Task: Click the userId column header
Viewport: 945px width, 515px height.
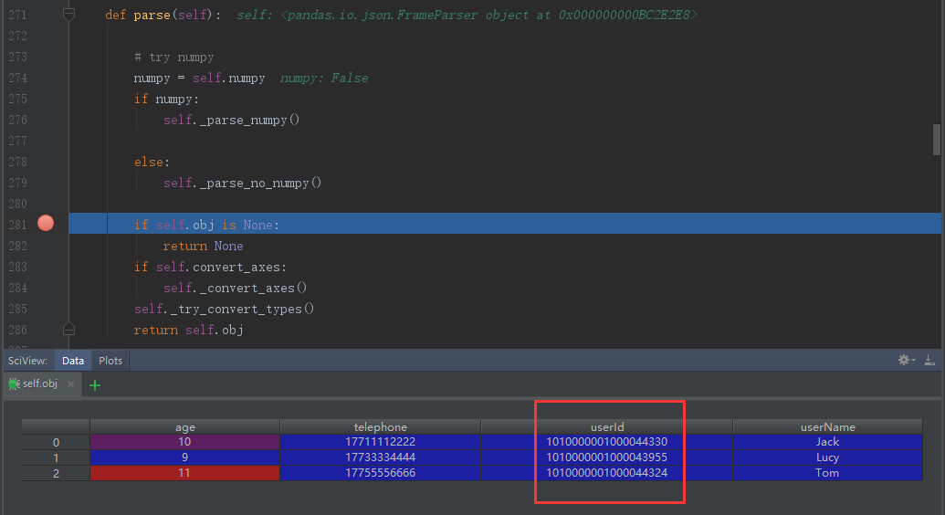Action: pyautogui.click(x=606, y=426)
